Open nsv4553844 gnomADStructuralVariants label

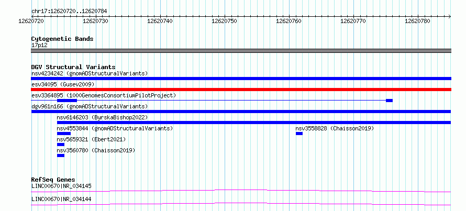pyautogui.click(x=115, y=129)
